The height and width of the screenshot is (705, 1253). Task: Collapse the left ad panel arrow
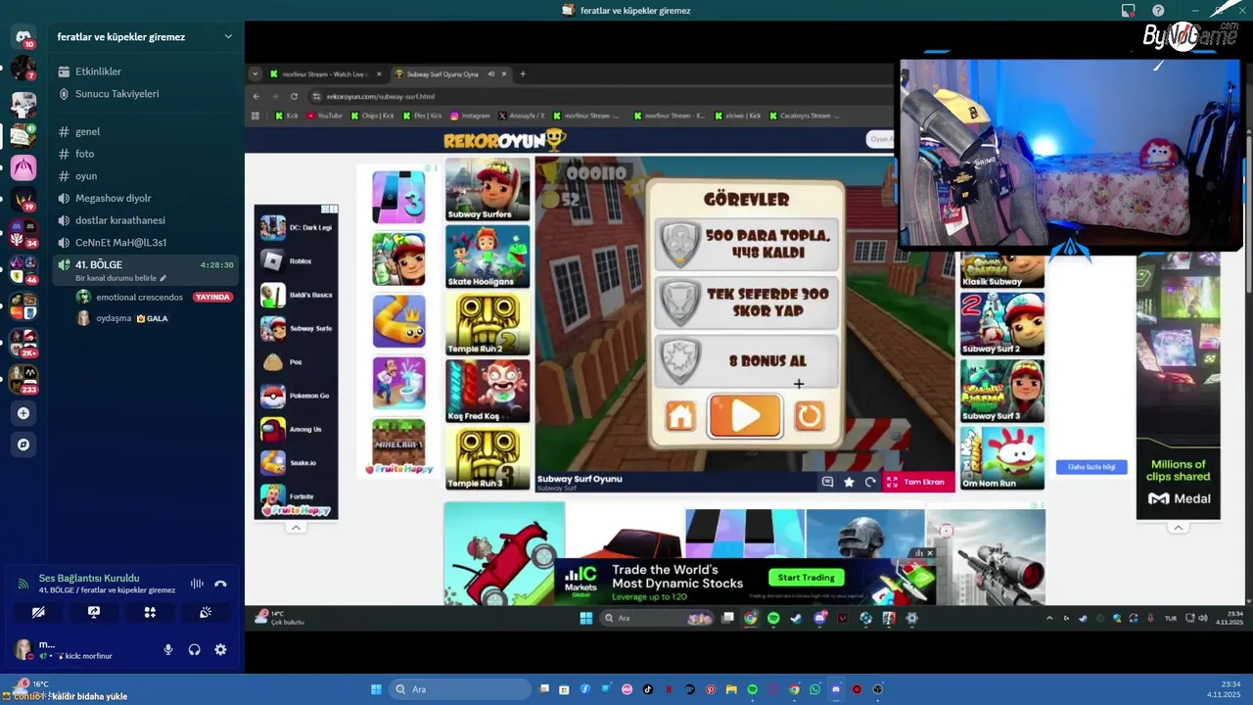pyautogui.click(x=296, y=528)
